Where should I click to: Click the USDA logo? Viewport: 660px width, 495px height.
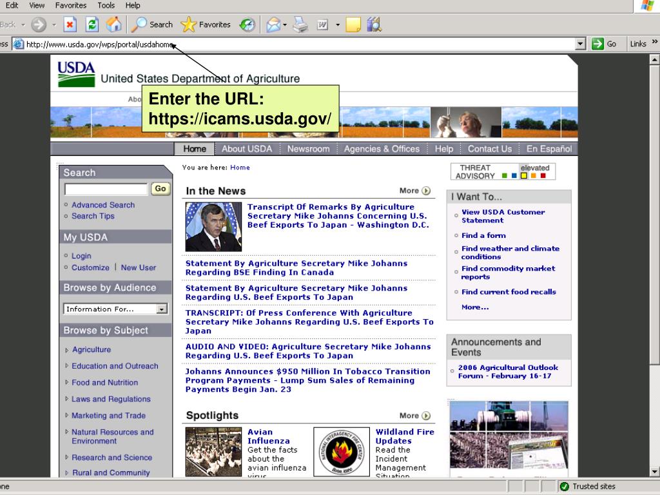click(76, 73)
